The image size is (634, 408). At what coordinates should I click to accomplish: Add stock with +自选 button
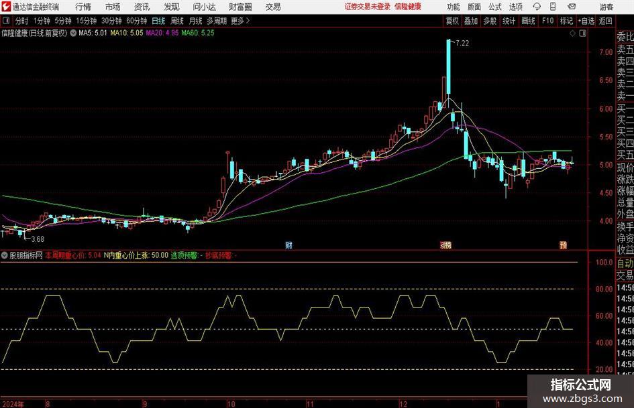586,21
